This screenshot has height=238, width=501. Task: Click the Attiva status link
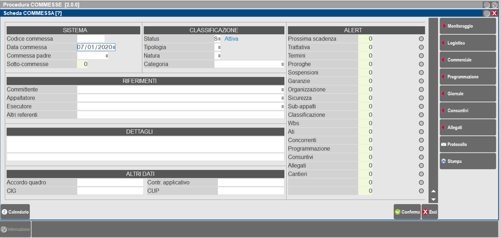(x=231, y=39)
